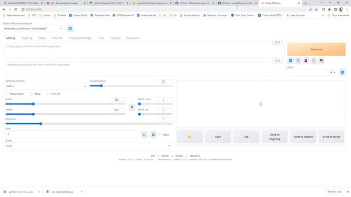Image resolution: width=351 pixels, height=197 pixels.
Task: Open the Github link in footer
Action: point(165,156)
